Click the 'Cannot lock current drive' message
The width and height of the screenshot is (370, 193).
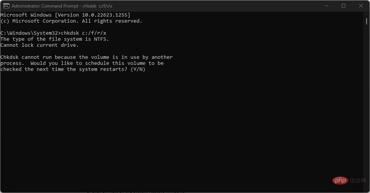(x=39, y=45)
